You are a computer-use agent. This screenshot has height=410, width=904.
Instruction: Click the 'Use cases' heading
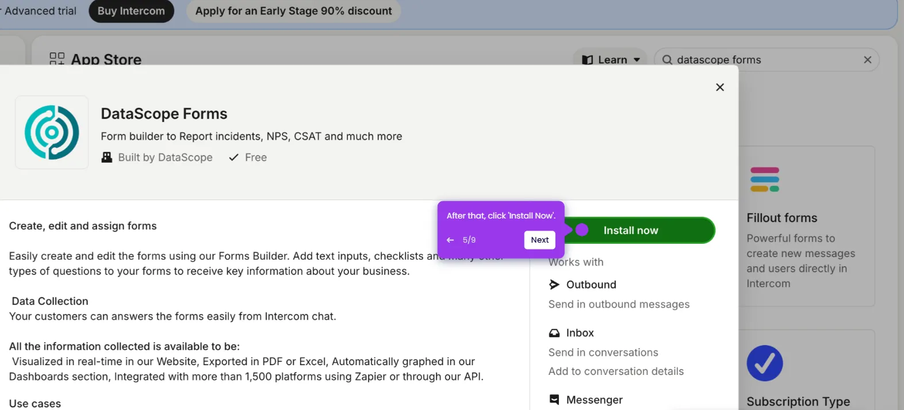(35, 404)
